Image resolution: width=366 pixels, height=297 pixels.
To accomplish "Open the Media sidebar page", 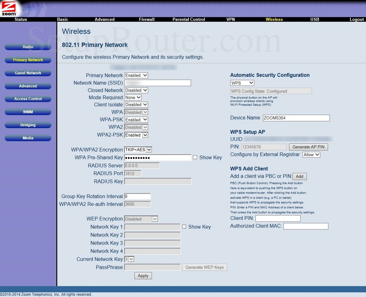I will click(x=28, y=138).
